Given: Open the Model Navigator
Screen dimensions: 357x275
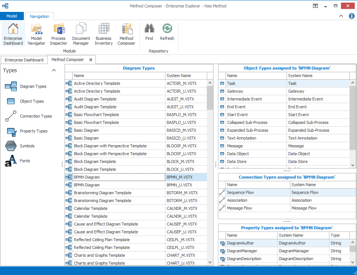Looking at the screenshot, I should pyautogui.click(x=36, y=33).
